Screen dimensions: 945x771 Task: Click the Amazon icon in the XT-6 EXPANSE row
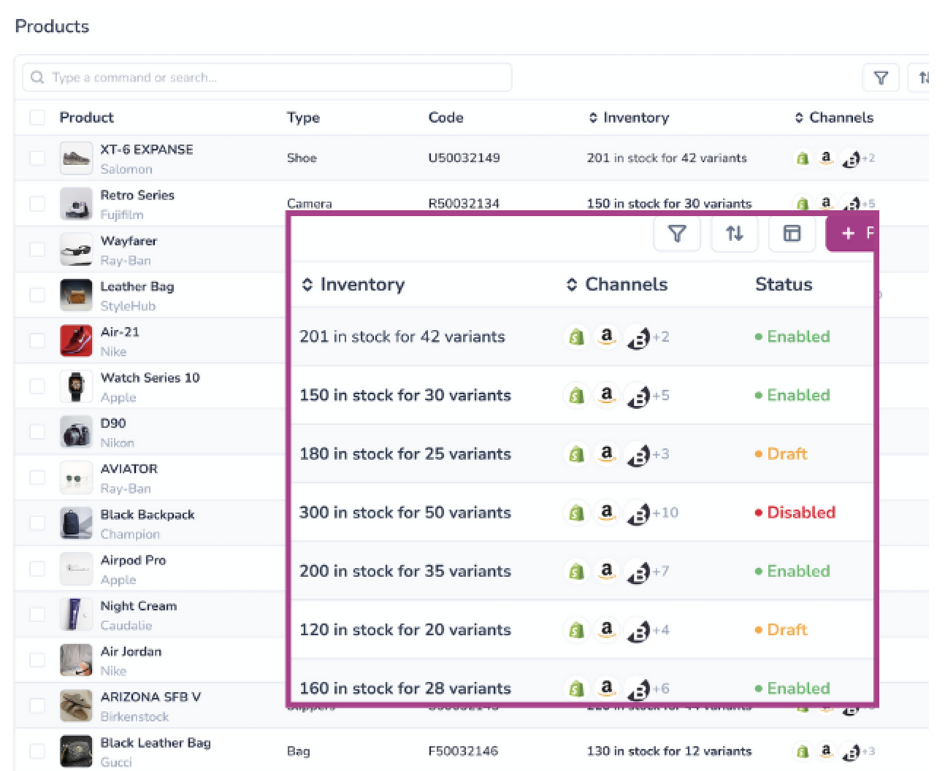(826, 158)
